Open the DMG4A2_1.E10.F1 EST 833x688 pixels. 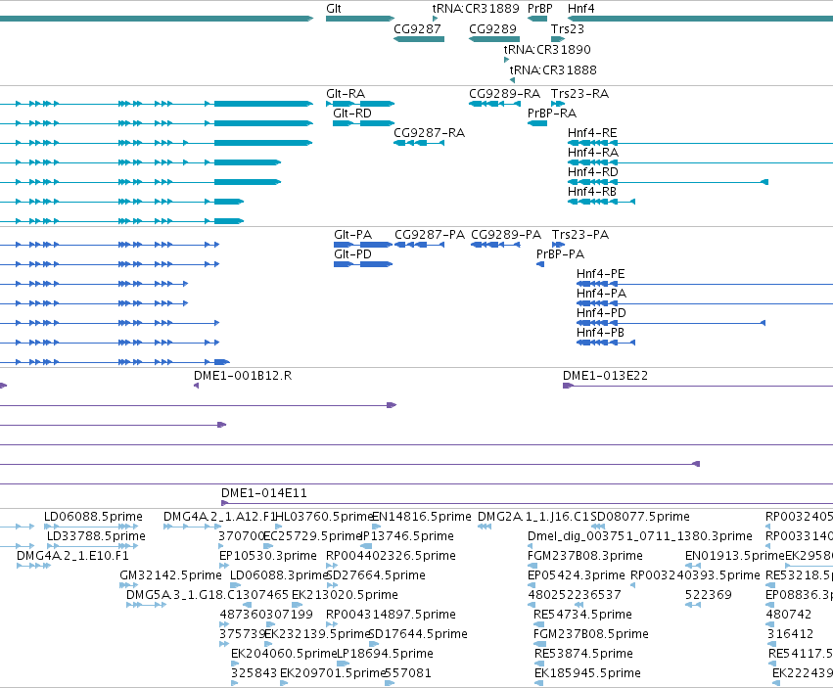33,566
